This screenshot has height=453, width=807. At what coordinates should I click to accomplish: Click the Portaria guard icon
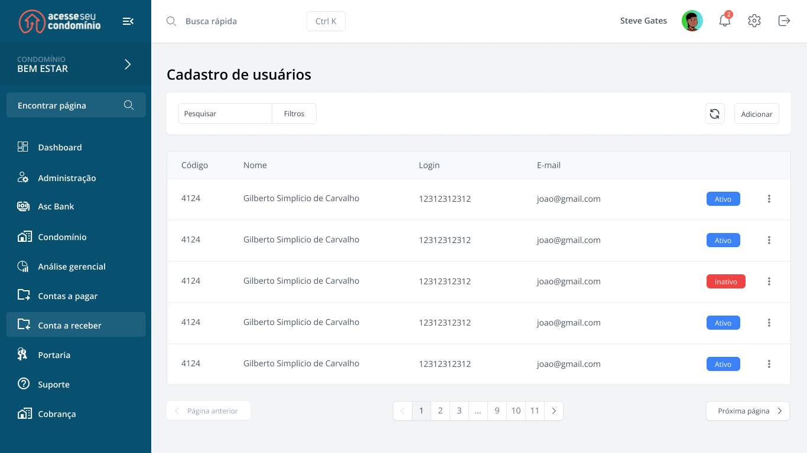point(23,354)
